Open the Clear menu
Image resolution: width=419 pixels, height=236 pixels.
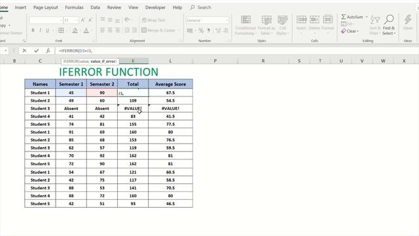(x=350, y=31)
